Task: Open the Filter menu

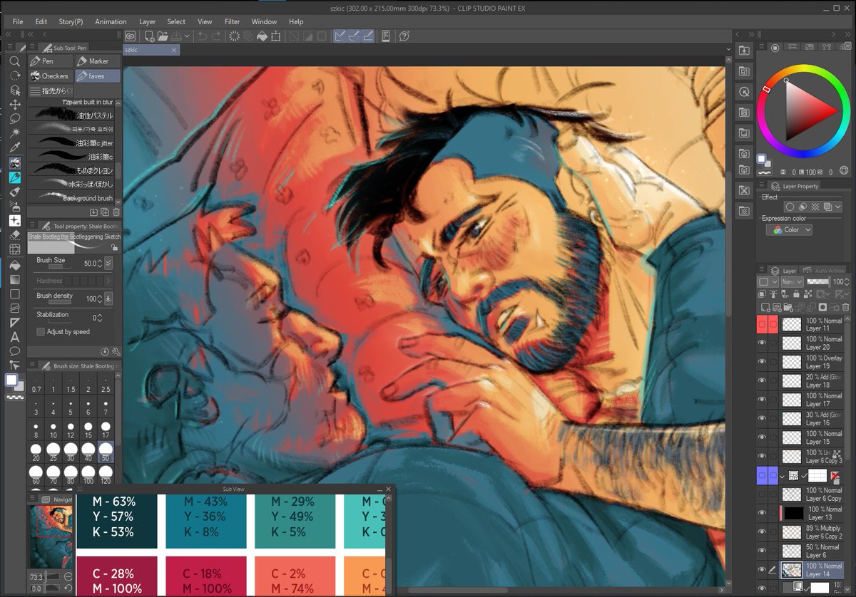Action: pyautogui.click(x=232, y=22)
